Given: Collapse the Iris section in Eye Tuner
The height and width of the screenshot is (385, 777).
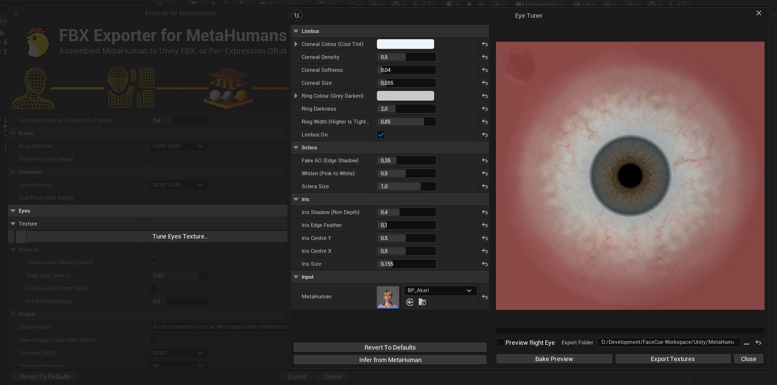Looking at the screenshot, I should coord(296,199).
